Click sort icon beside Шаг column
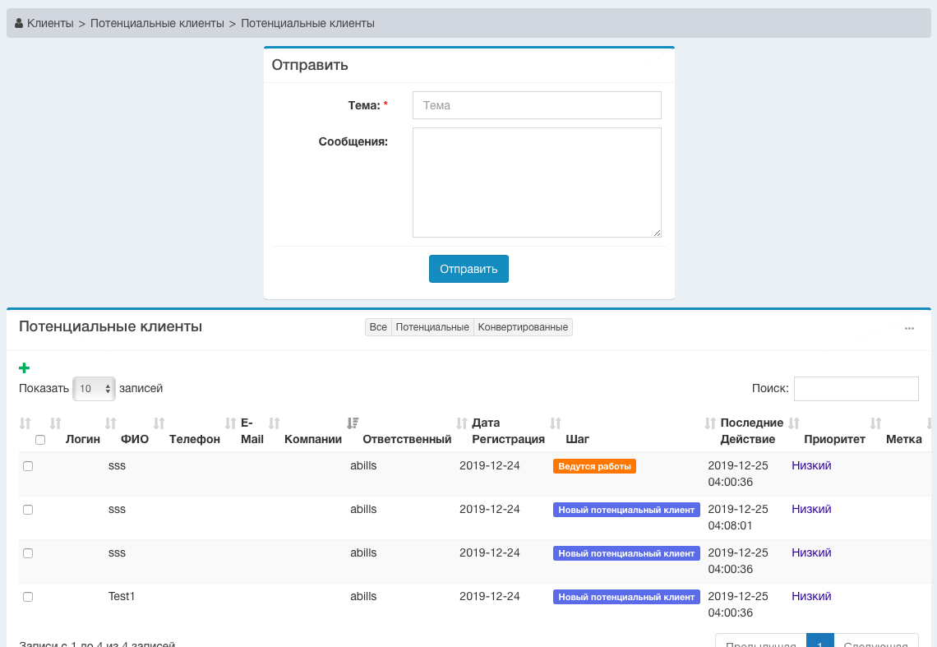Viewport: 937px width, 647px height. (556, 423)
